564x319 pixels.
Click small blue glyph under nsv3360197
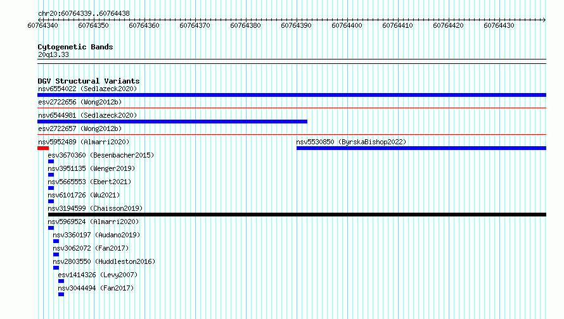pyautogui.click(x=56, y=241)
